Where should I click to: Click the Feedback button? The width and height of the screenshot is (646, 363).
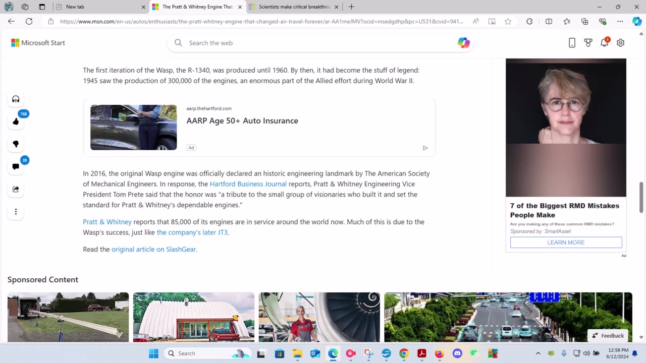608,336
